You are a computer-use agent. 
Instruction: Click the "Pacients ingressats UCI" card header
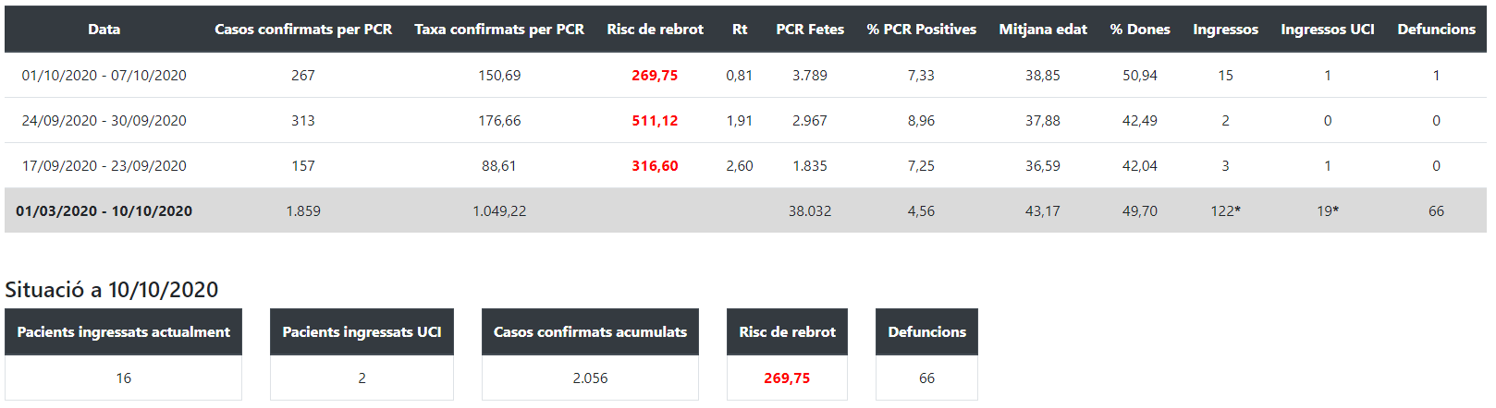coord(362,332)
